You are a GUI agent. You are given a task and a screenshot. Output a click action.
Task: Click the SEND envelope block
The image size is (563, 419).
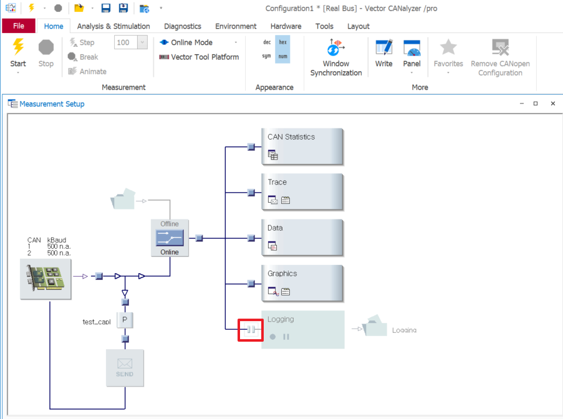point(125,368)
